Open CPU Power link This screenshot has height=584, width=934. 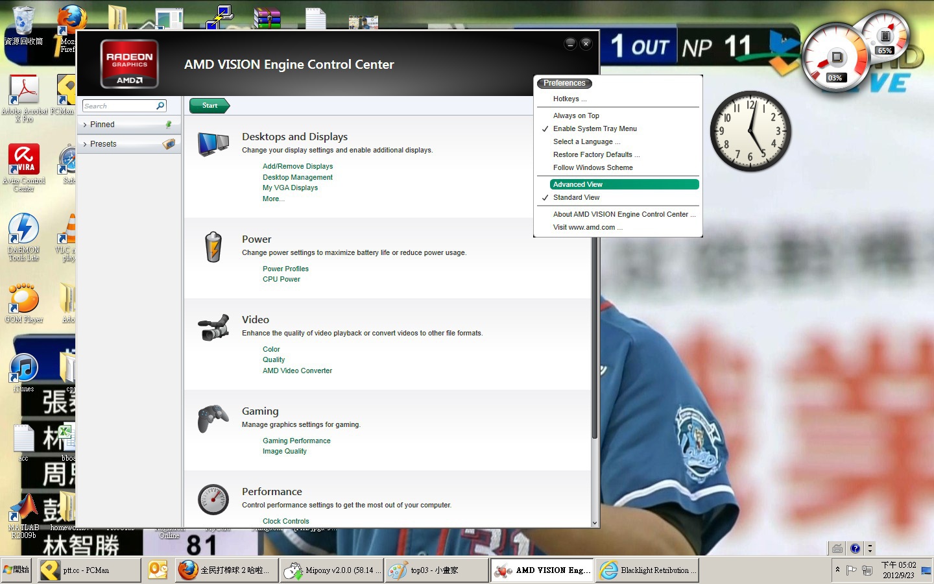coord(281,279)
